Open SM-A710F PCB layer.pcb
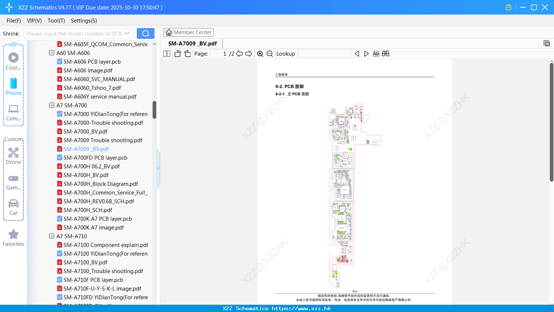Viewport: 554px width, 312px height. (93, 280)
